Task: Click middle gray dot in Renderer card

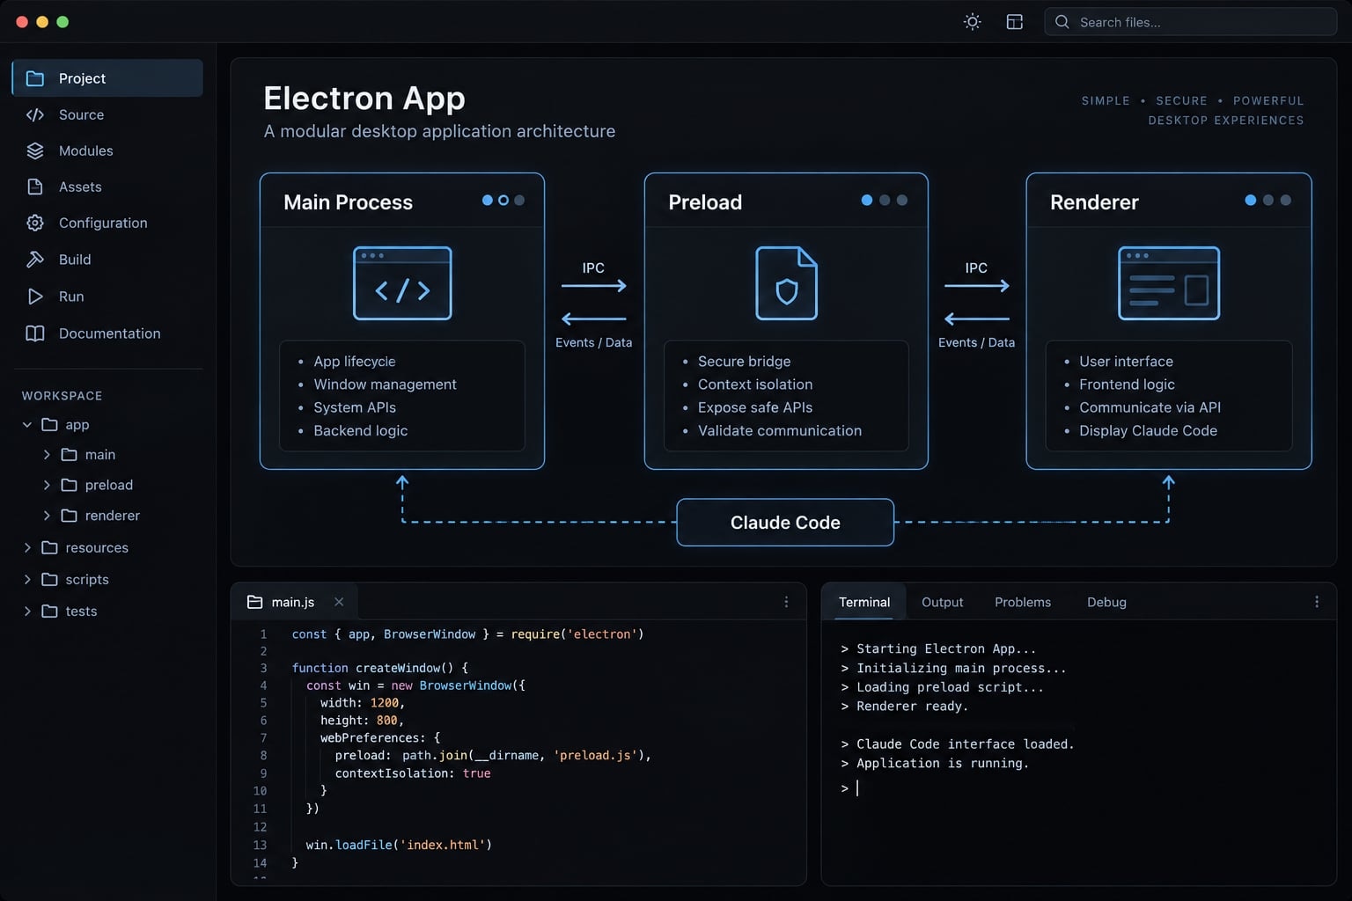Action: [x=1268, y=201]
